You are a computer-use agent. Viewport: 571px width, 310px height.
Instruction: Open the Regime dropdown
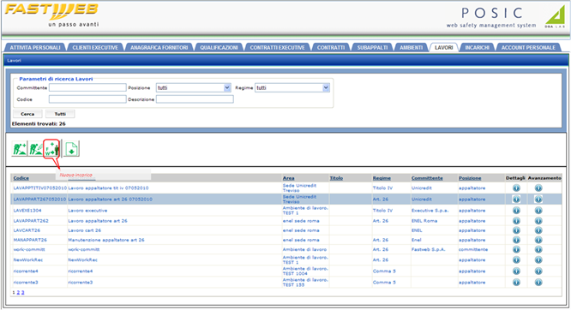(x=292, y=87)
